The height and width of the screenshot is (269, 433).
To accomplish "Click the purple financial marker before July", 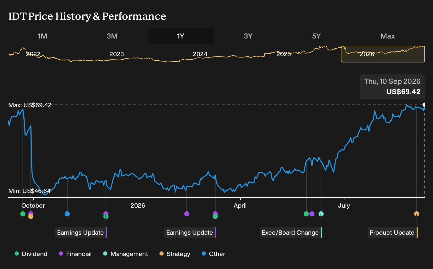I will [x=312, y=214].
